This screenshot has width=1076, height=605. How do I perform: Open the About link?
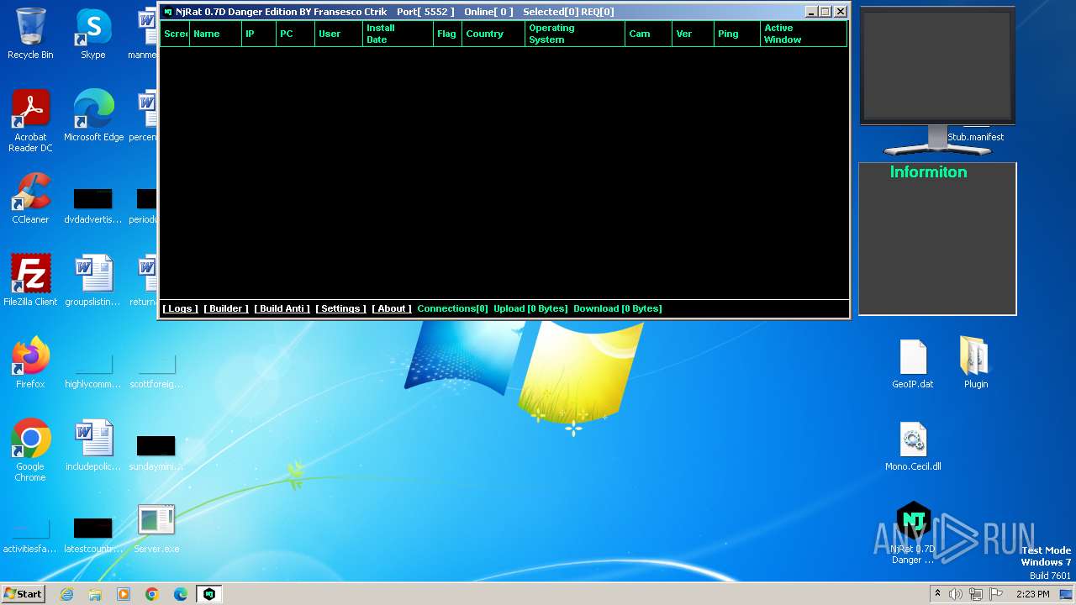pos(392,308)
